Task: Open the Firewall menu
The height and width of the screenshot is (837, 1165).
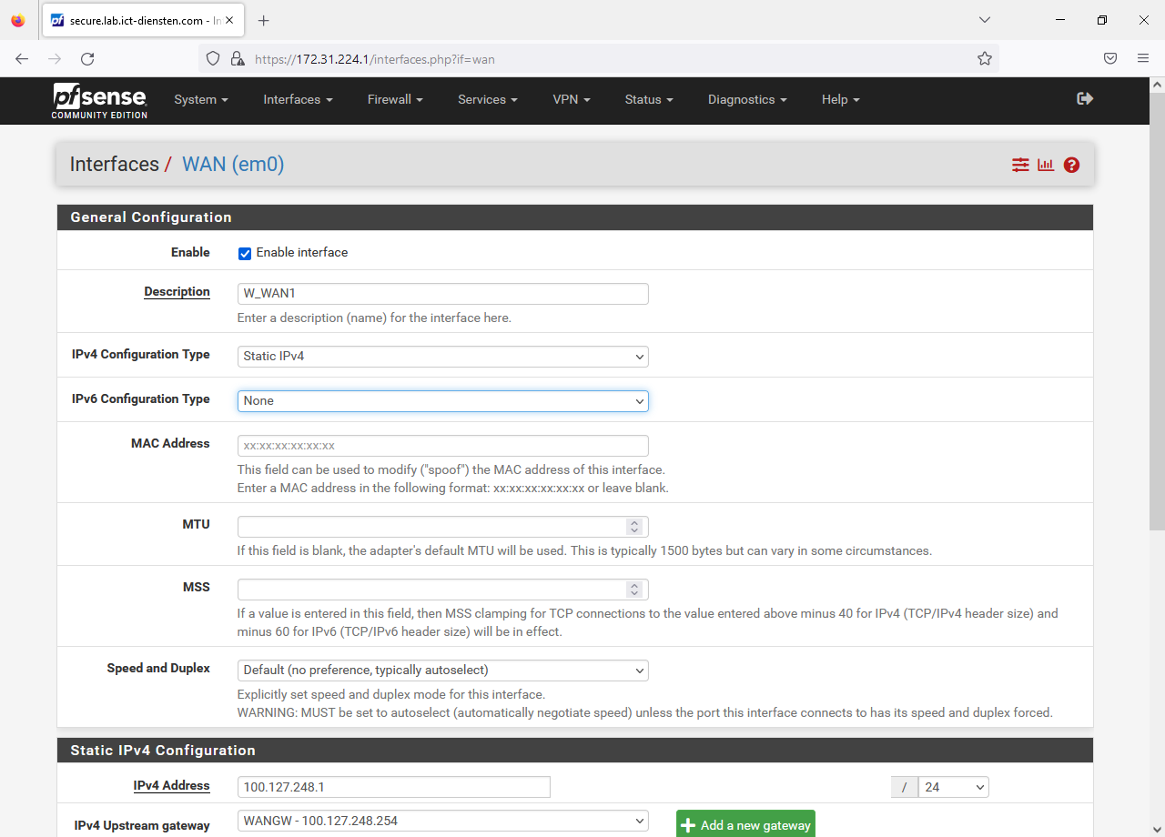Action: click(395, 99)
